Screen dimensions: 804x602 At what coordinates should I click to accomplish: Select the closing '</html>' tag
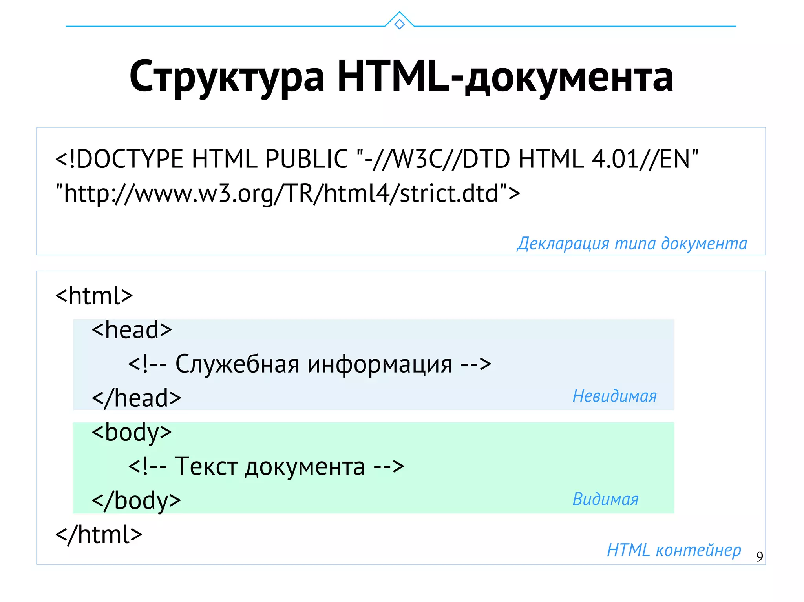[99, 535]
